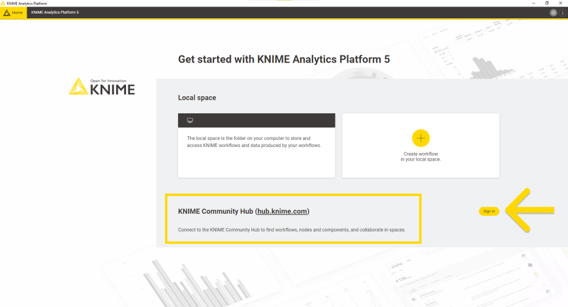Image resolution: width=568 pixels, height=307 pixels.
Task: Close the KNIME Analytics Platform window
Action: coord(560,4)
